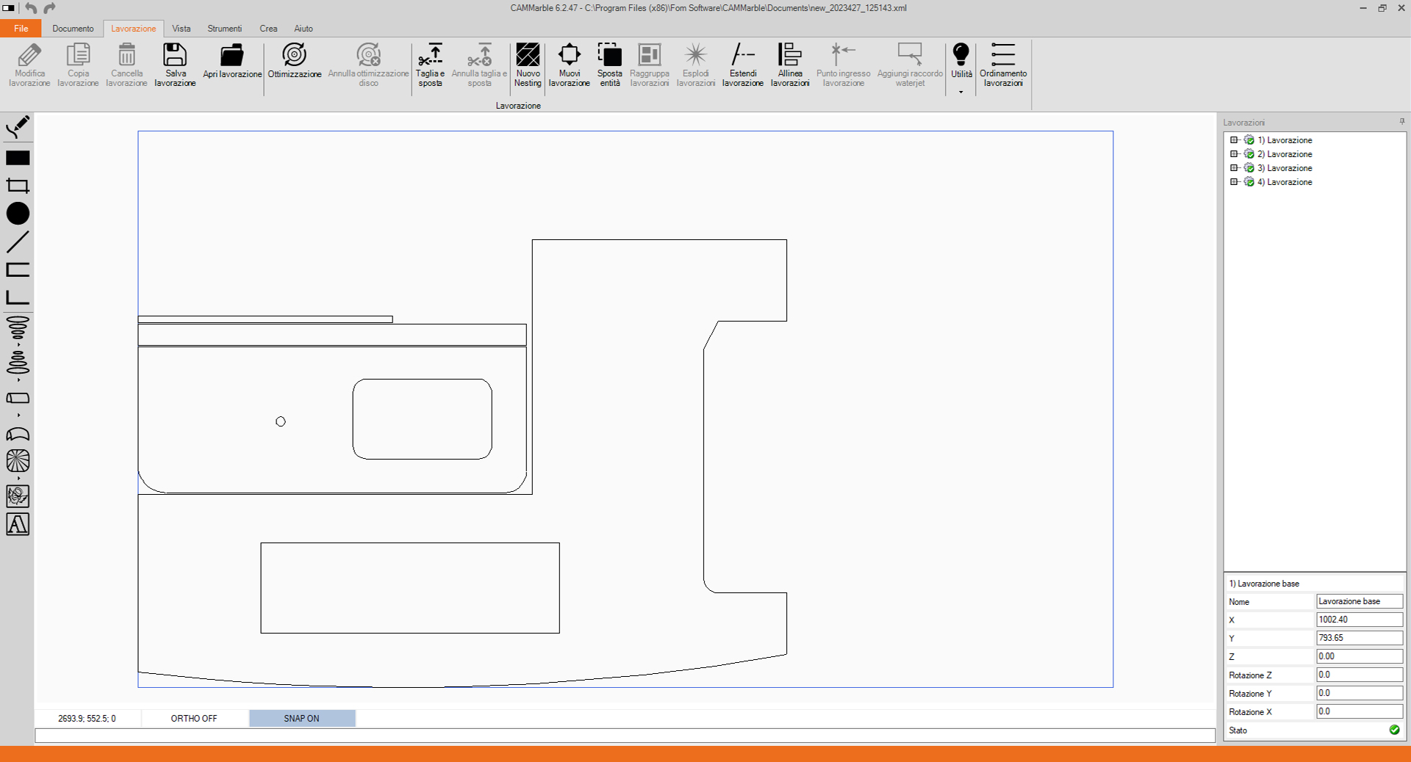The width and height of the screenshot is (1411, 762).
Task: Click Rotazione Z field
Action: coord(1360,675)
